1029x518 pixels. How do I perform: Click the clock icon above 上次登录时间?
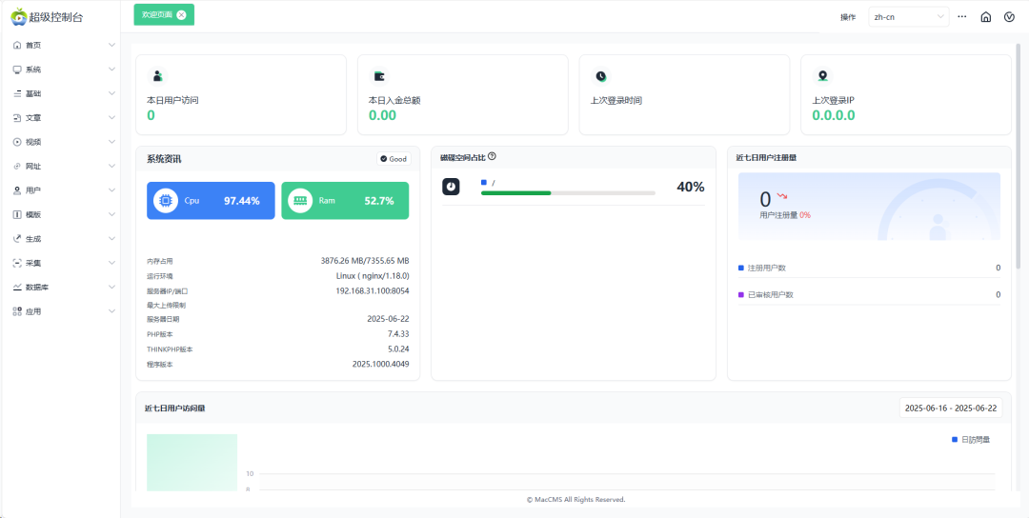[x=601, y=76]
